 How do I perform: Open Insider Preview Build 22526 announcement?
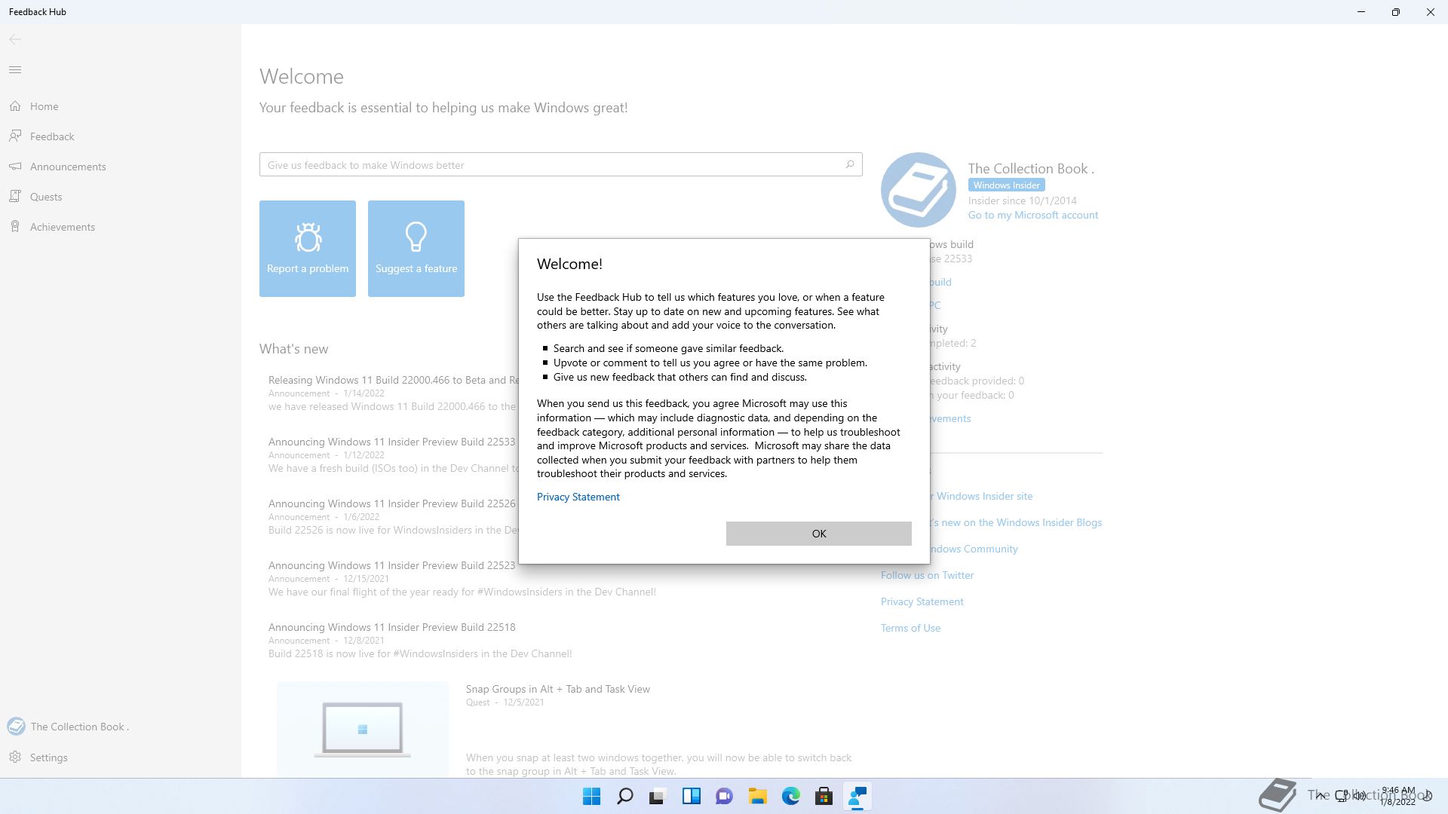(x=393, y=516)
